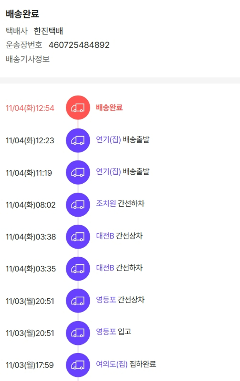Select the tracking number 460725484892
Viewport: 240px width, 381px height.
tap(79, 45)
